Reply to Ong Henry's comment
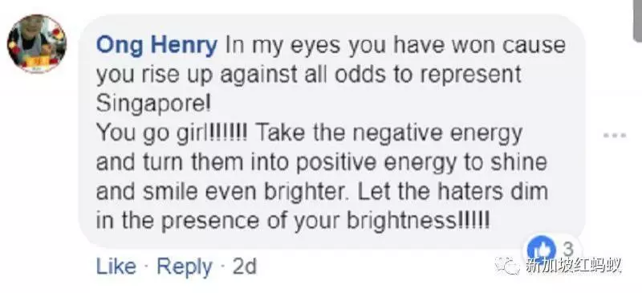642x293 pixels. [185, 267]
